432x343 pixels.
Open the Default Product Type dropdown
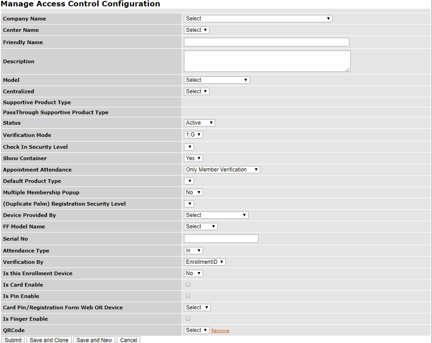pos(189,181)
